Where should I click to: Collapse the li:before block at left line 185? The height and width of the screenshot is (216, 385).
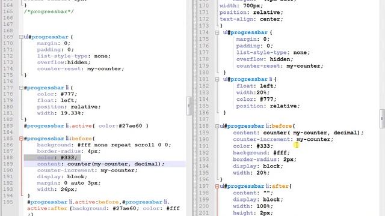tap(21, 139)
